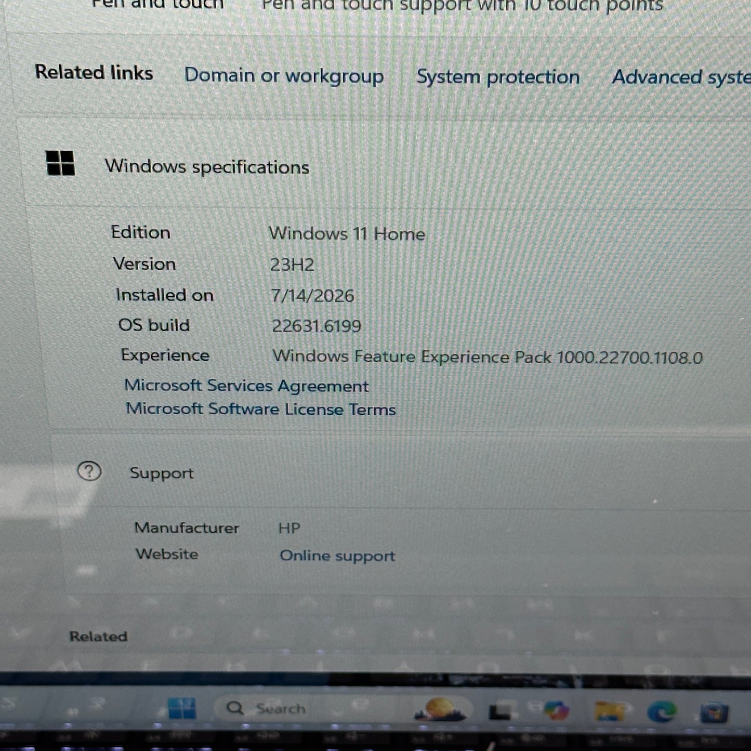Click the Version label

pyautogui.click(x=144, y=264)
